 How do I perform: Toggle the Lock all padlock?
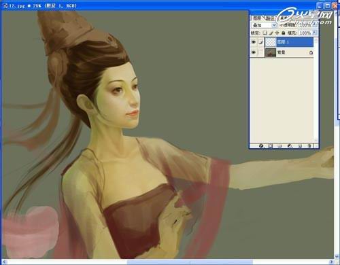tap(284, 33)
